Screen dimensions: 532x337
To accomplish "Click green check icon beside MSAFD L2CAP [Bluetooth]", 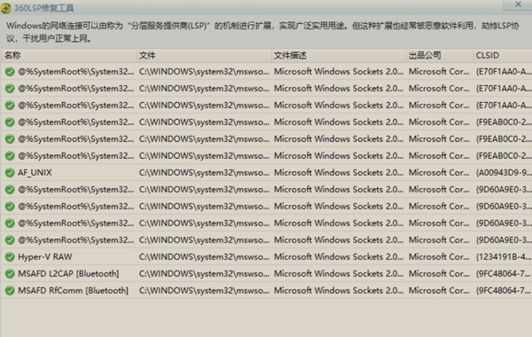I will click(10, 273).
